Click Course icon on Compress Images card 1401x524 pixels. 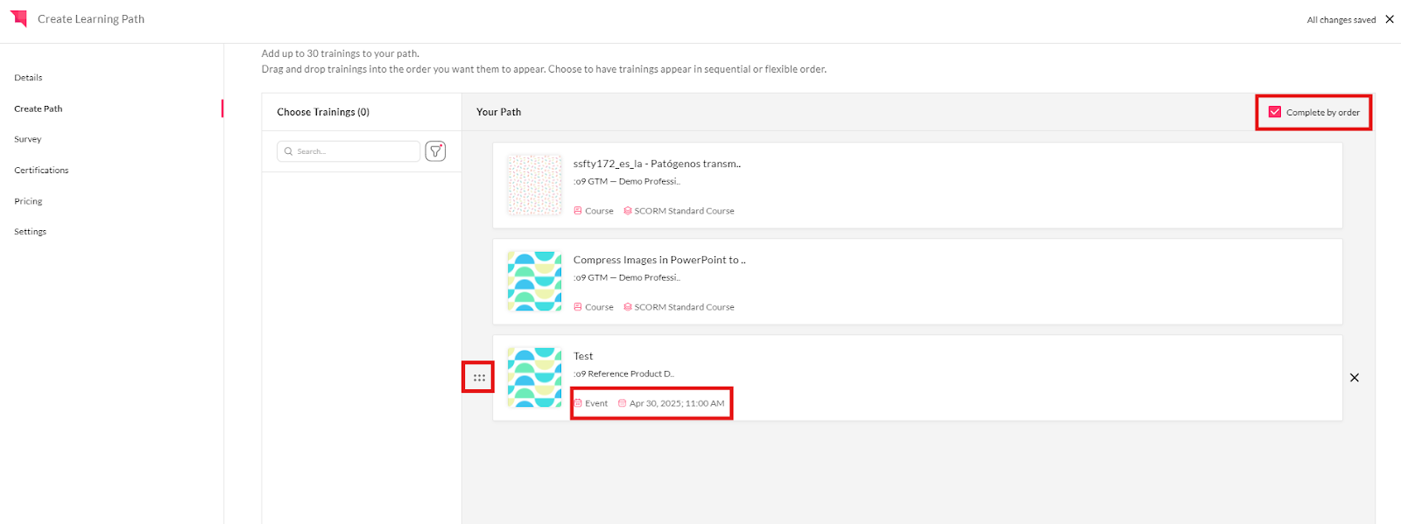(578, 307)
